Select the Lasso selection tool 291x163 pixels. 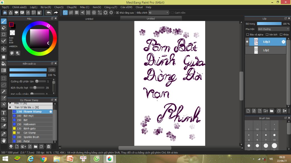(3, 85)
